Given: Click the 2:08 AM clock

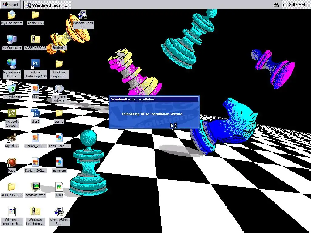Looking at the screenshot, I should [x=297, y=5].
